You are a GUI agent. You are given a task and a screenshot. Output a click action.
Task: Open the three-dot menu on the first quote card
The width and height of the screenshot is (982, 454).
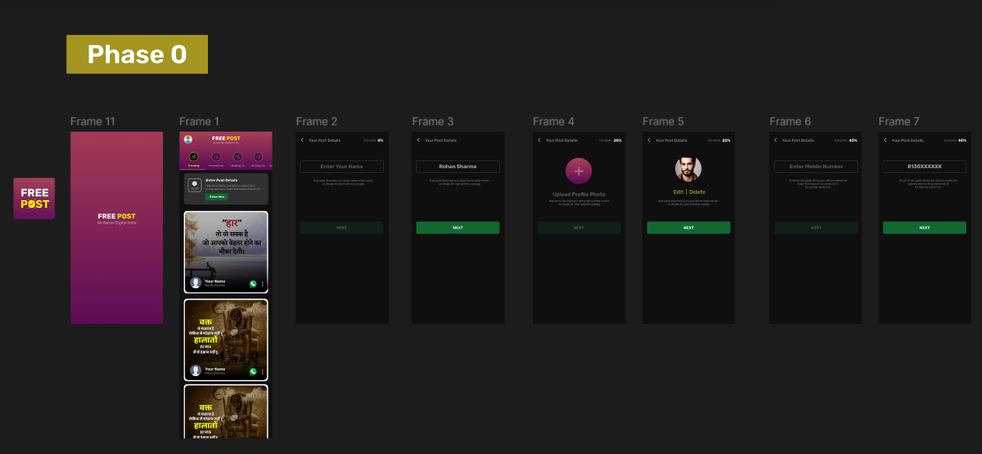coord(262,283)
